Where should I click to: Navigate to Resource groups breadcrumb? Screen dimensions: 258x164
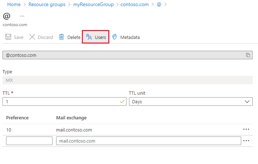click(47, 5)
